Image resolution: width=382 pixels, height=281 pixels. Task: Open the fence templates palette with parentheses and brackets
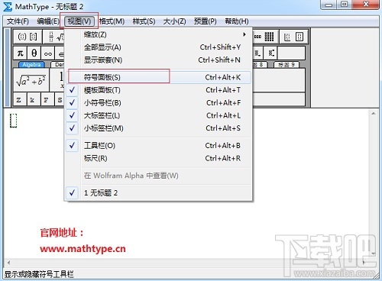pyautogui.click(x=28, y=37)
